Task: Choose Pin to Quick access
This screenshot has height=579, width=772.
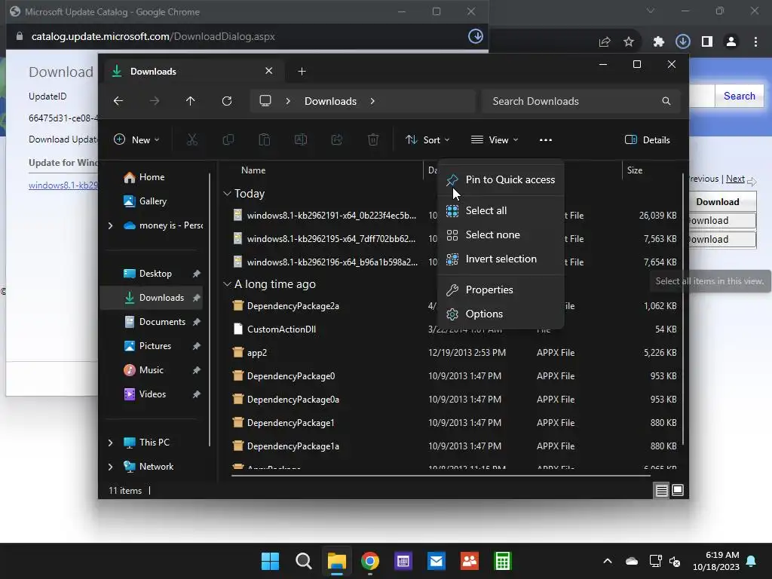Action: pos(501,179)
